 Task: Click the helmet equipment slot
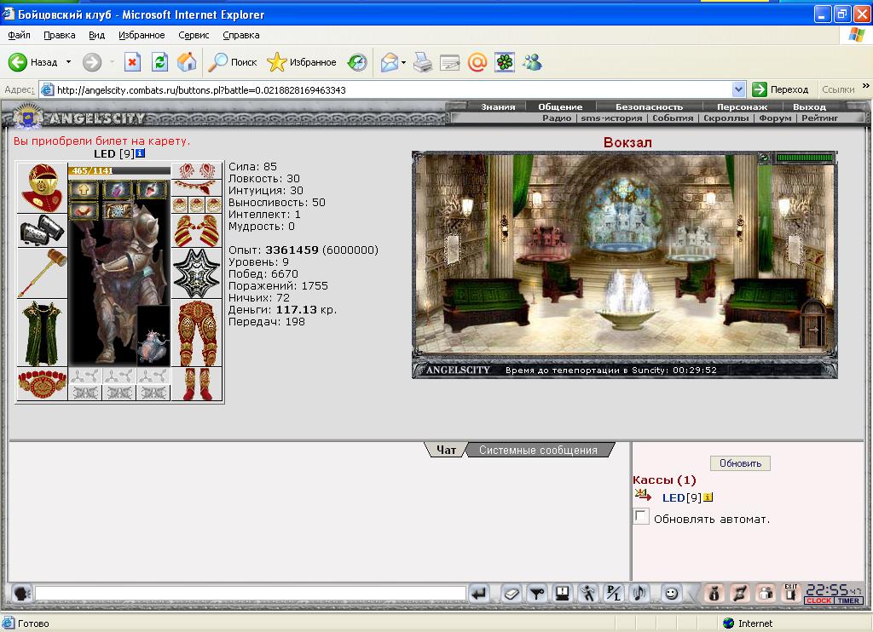click(x=42, y=188)
